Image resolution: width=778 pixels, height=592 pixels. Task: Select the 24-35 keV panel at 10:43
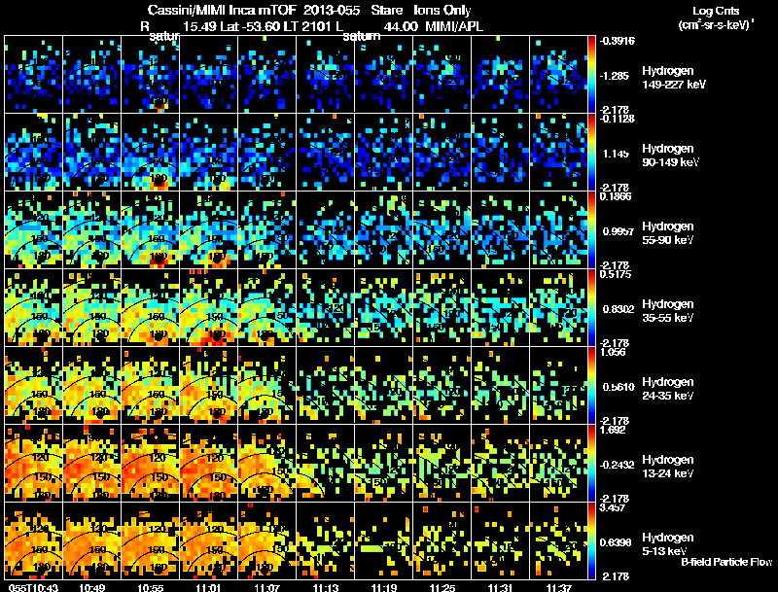point(34,386)
